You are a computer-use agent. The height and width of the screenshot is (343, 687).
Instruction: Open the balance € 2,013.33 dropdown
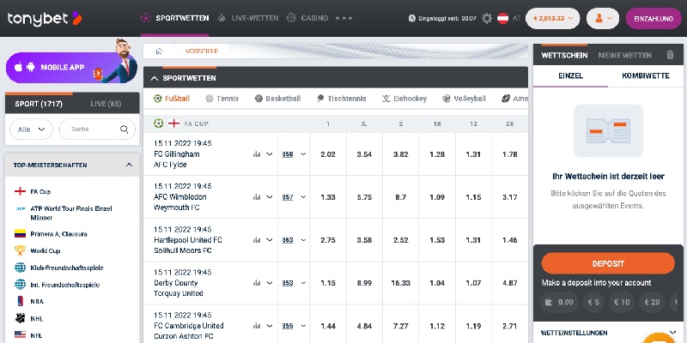click(x=553, y=18)
